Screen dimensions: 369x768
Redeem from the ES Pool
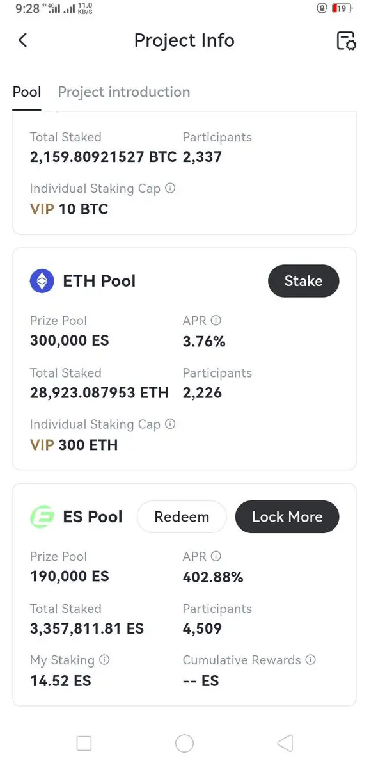click(x=182, y=517)
